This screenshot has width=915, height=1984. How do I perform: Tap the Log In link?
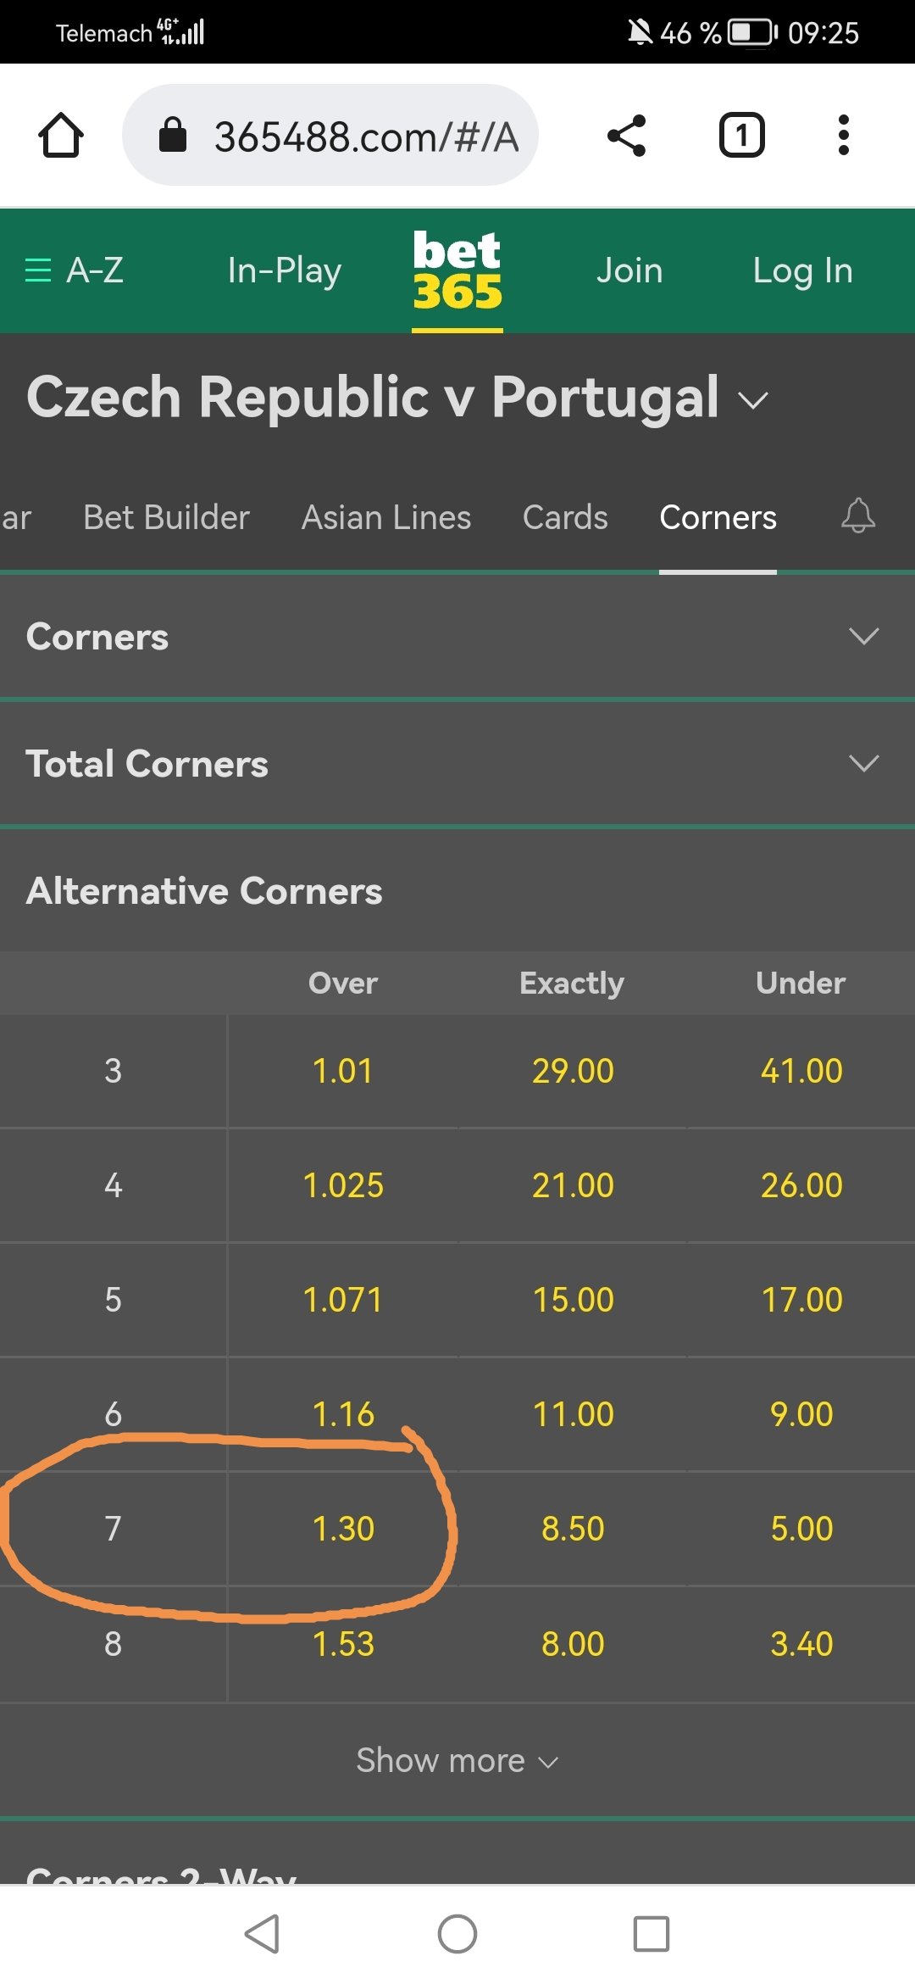coord(802,270)
